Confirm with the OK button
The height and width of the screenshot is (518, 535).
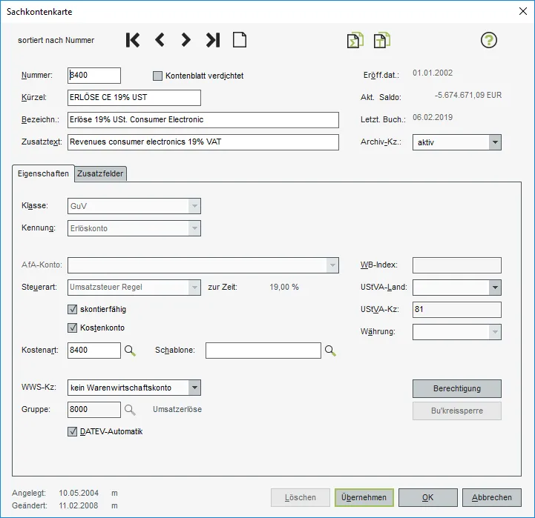(428, 497)
